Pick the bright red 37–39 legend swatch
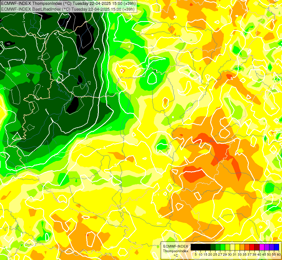The image size is (282, 260). click(252, 247)
